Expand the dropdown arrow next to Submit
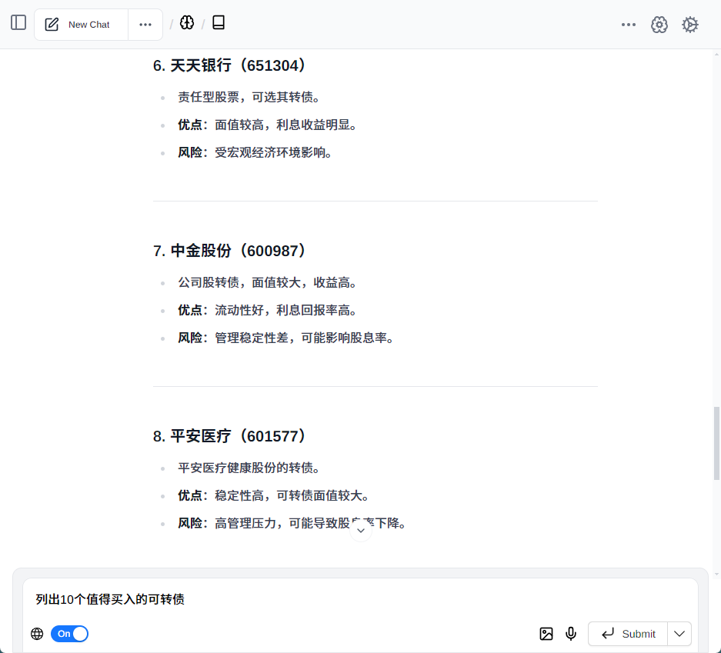The image size is (721, 653). point(679,634)
